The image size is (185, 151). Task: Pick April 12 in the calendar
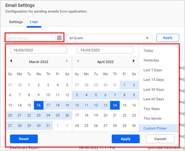click(x=96, y=105)
